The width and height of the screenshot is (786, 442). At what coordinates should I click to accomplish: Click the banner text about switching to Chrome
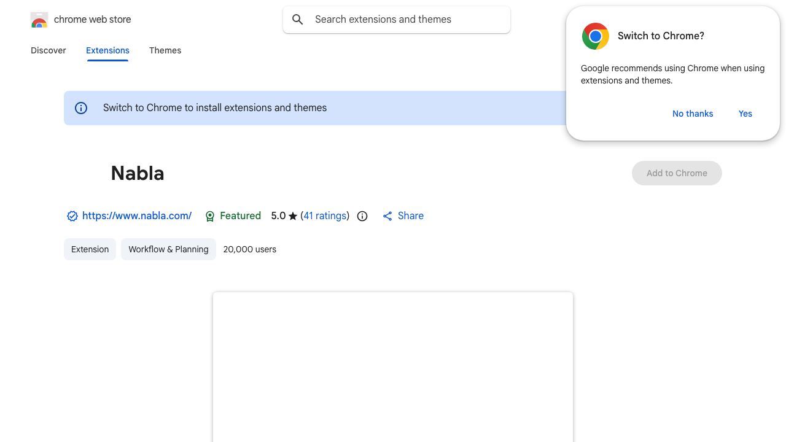click(x=215, y=108)
